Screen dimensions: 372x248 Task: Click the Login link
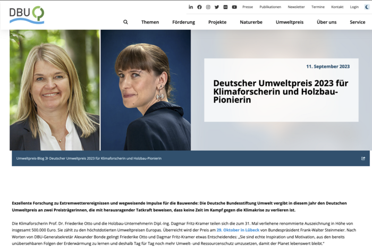click(x=354, y=7)
